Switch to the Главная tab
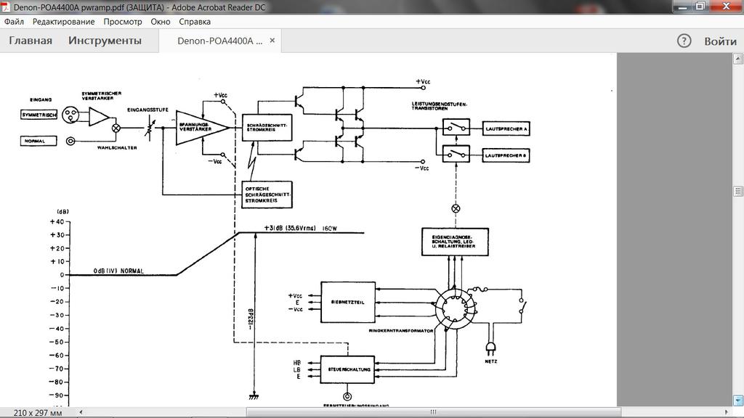 31,41
